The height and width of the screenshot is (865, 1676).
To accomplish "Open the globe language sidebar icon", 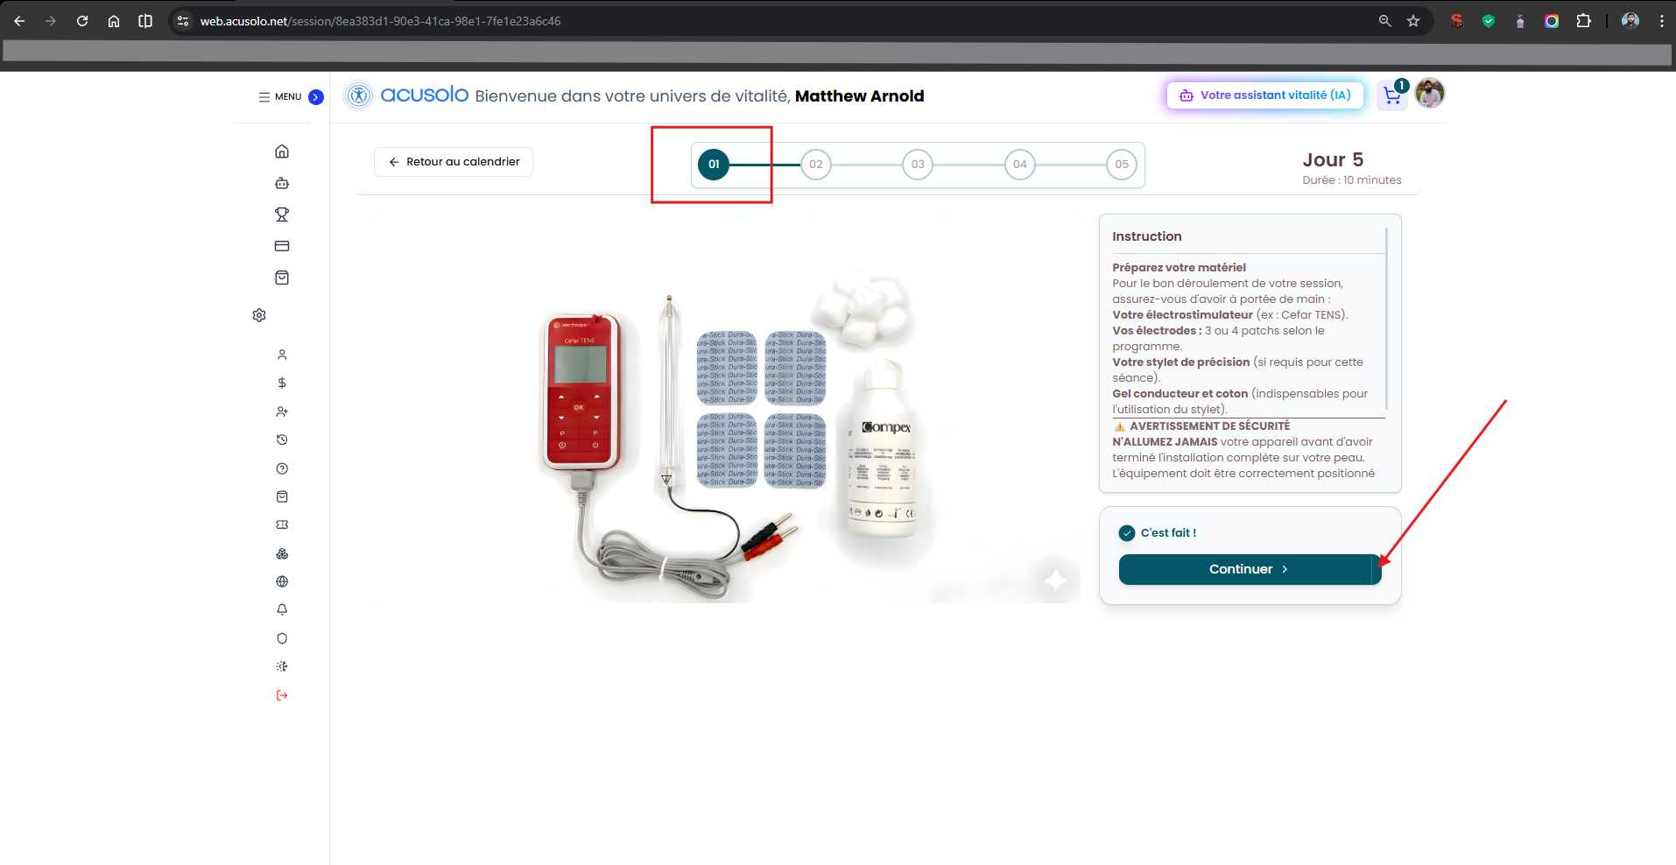I will (x=282, y=581).
